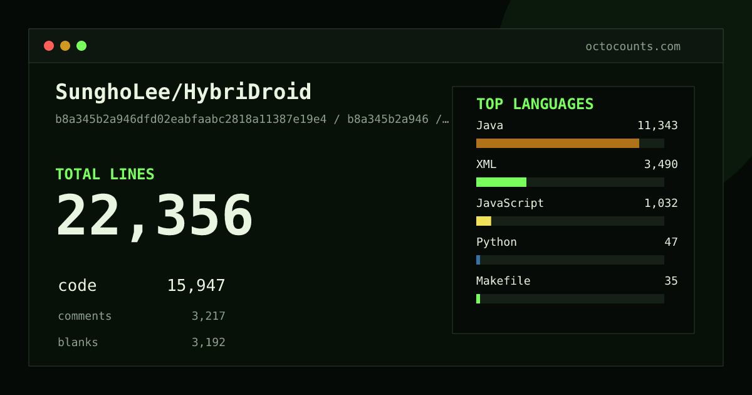The width and height of the screenshot is (752, 395).
Task: Click the code label
Action: (x=77, y=286)
